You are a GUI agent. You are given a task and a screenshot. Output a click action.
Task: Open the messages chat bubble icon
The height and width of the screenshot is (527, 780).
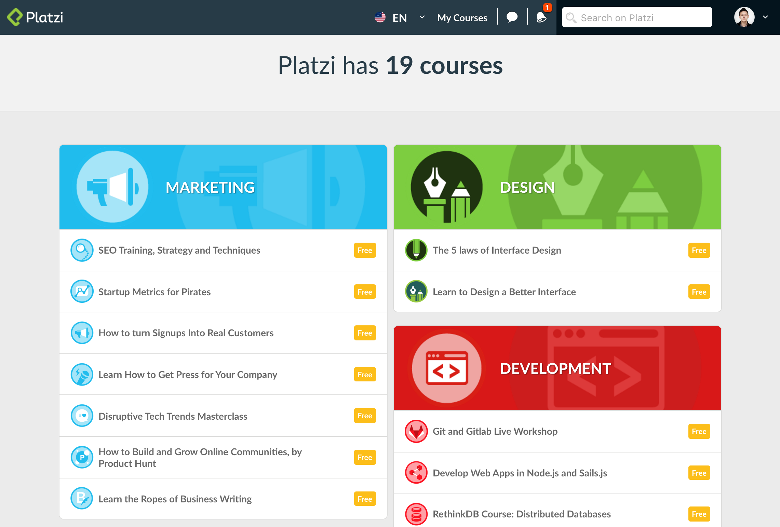(x=512, y=17)
